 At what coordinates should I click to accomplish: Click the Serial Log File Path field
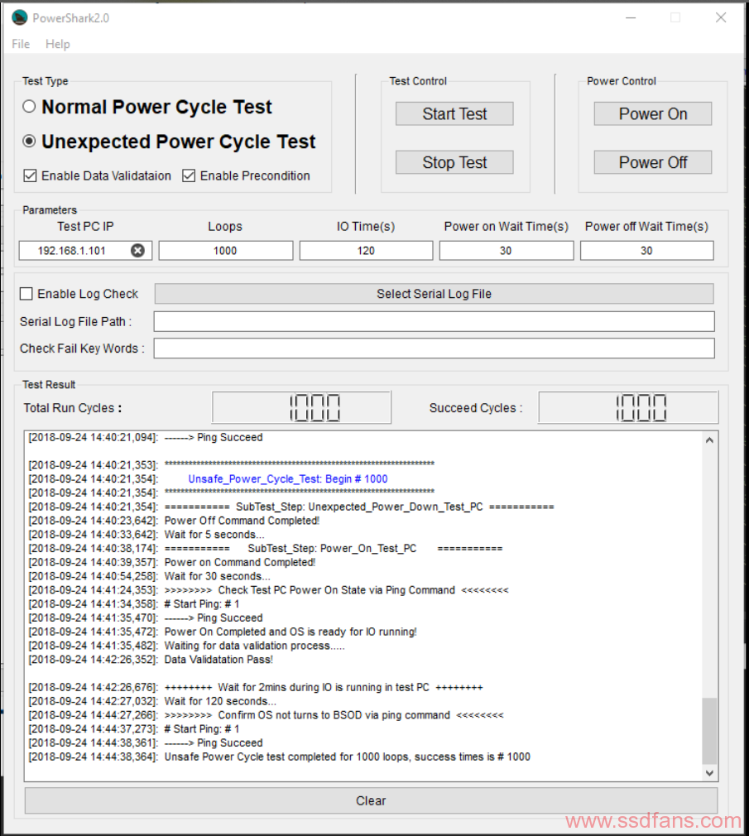pyautogui.click(x=434, y=321)
